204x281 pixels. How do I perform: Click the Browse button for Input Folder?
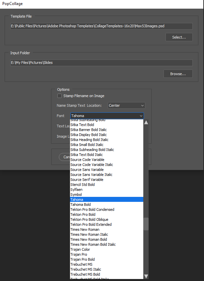pos(179,73)
